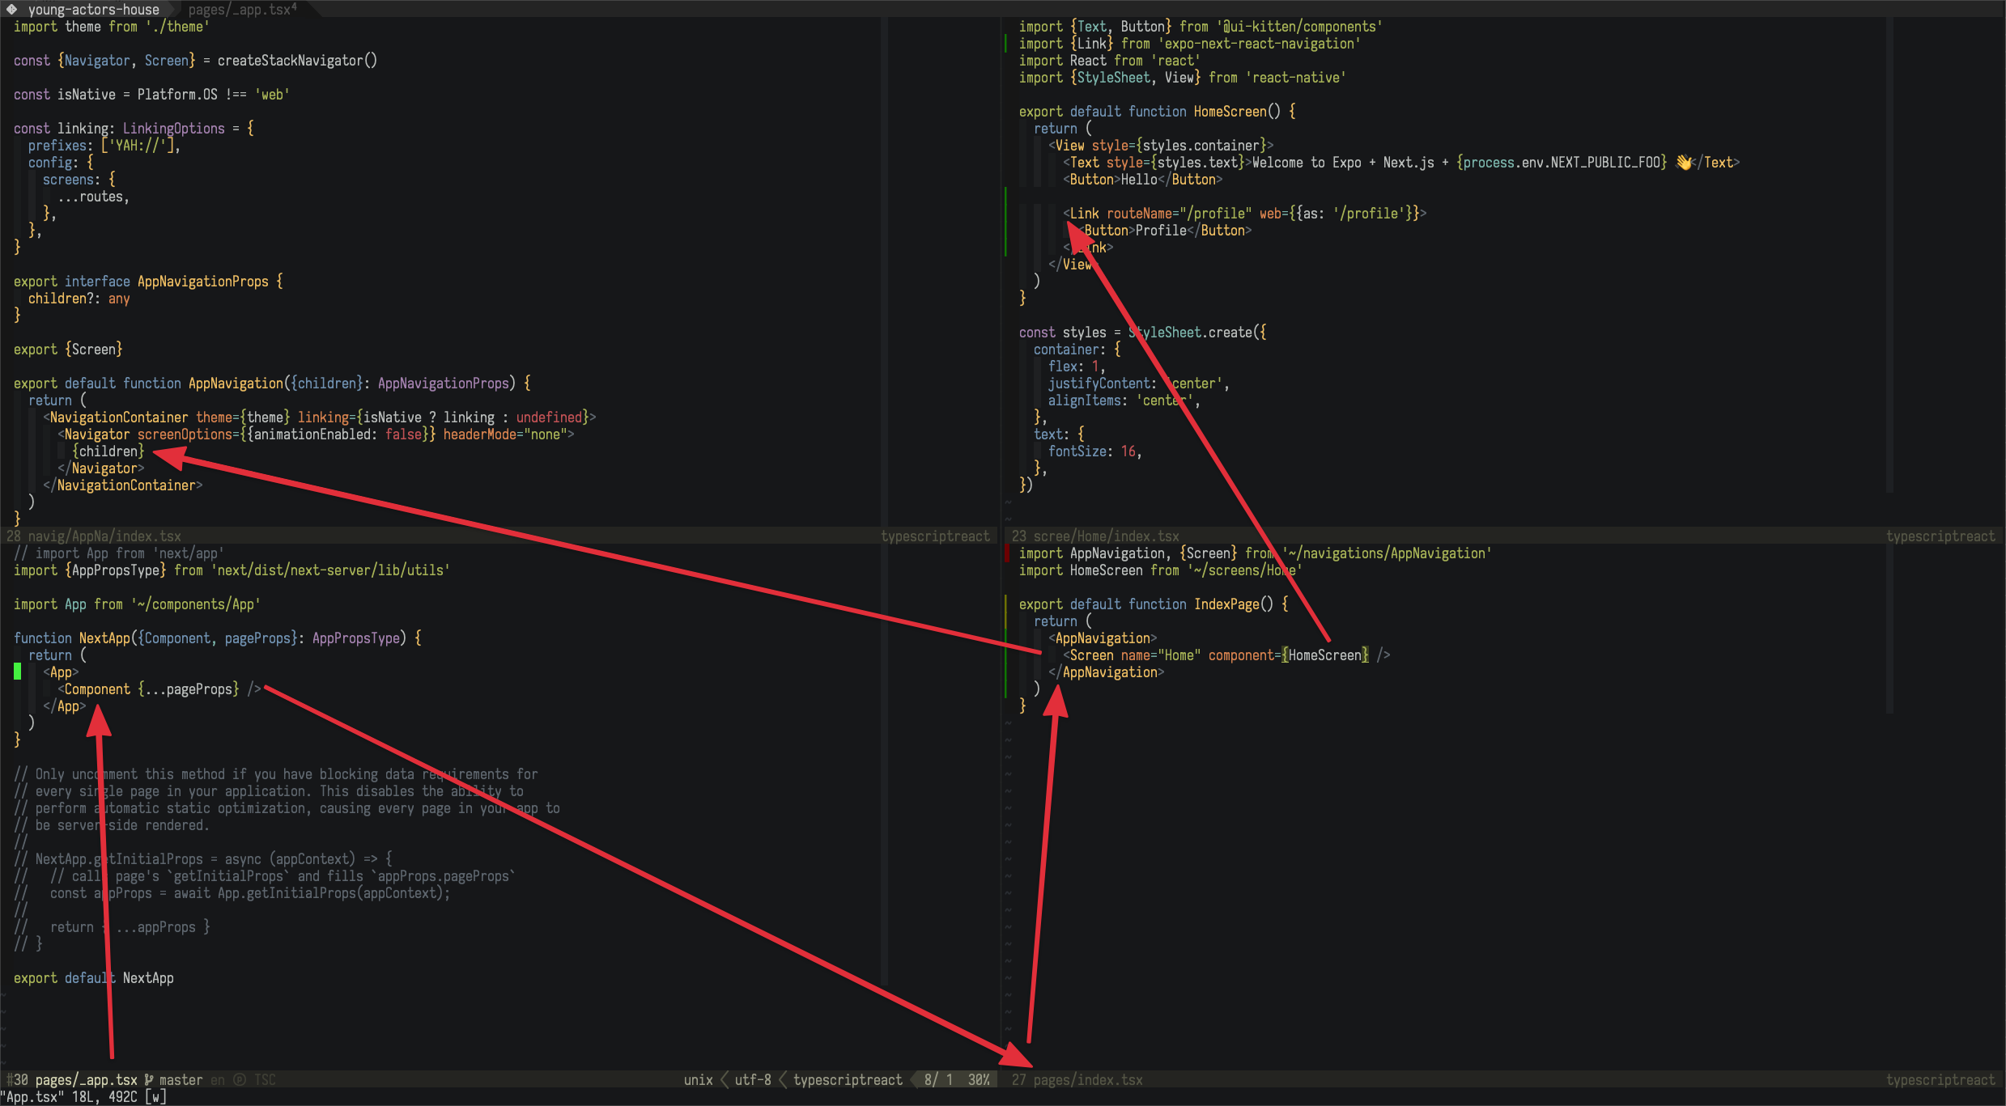
Task: Click the git branch icon before master
Action: click(x=149, y=1079)
